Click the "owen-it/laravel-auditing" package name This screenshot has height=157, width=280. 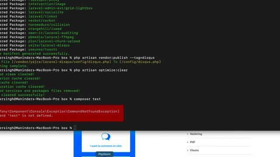tap(53, 33)
